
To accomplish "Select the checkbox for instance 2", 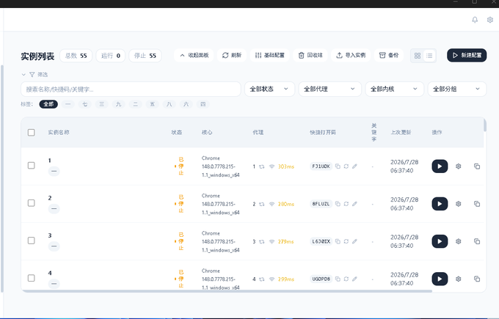I will point(31,203).
